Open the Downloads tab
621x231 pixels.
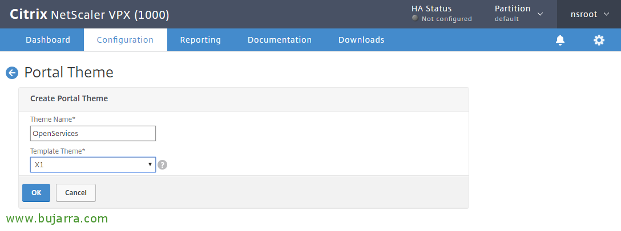[x=361, y=40]
